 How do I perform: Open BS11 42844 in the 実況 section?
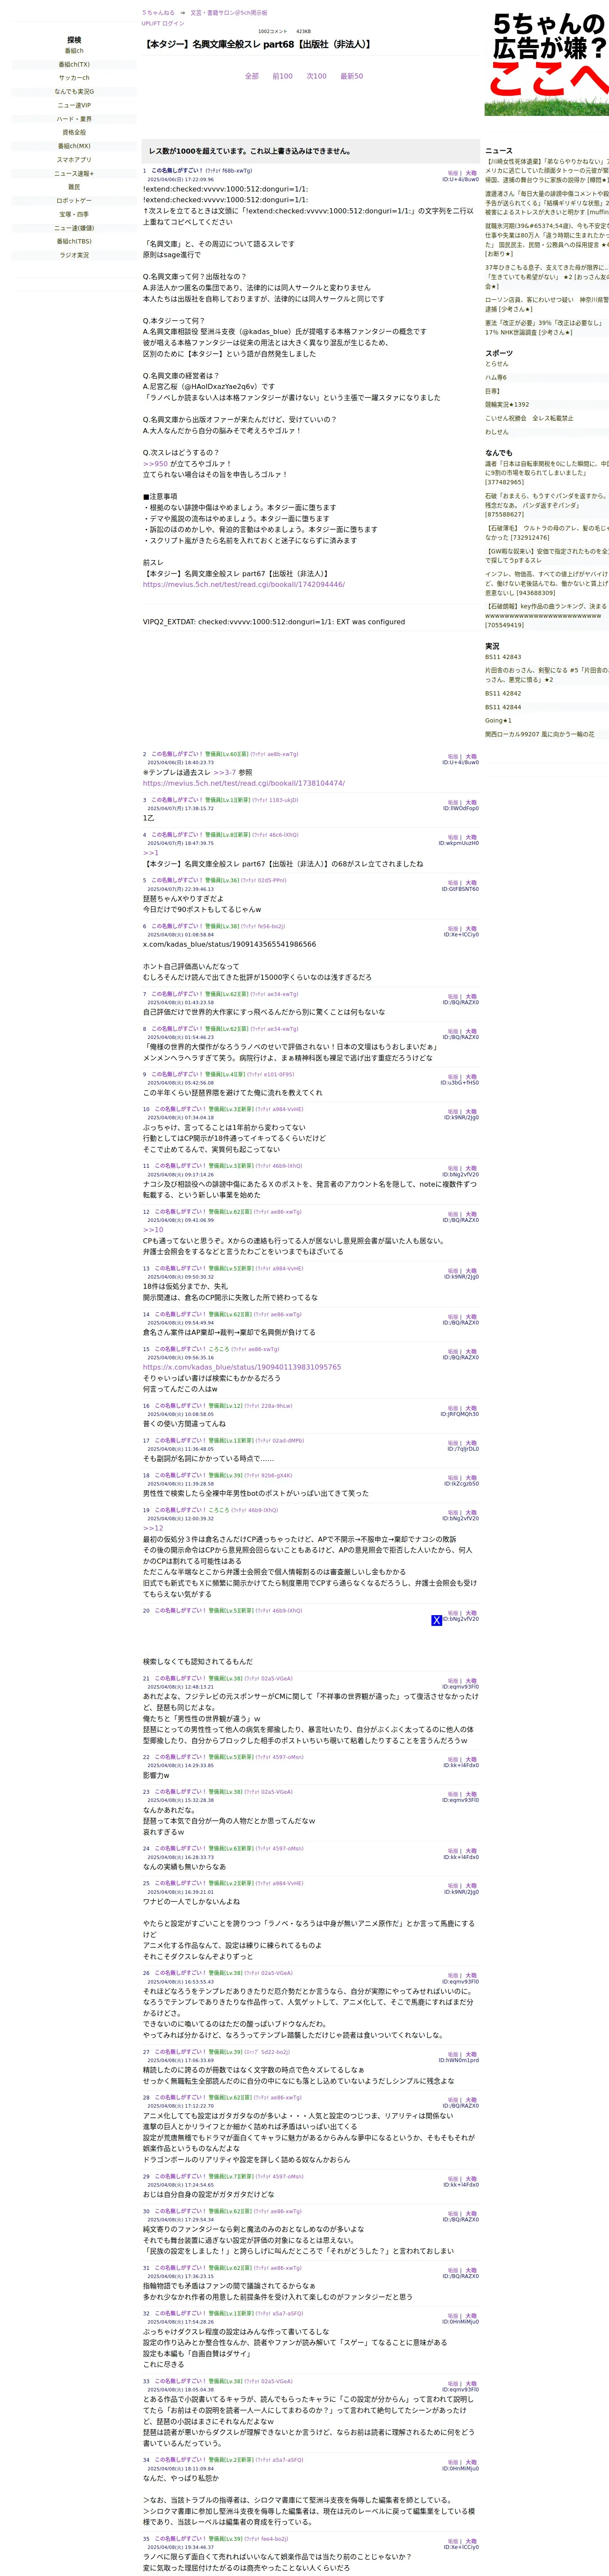coord(503,707)
